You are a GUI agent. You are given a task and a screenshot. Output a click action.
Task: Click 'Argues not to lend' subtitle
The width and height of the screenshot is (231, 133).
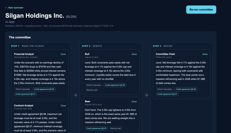coord(93,104)
